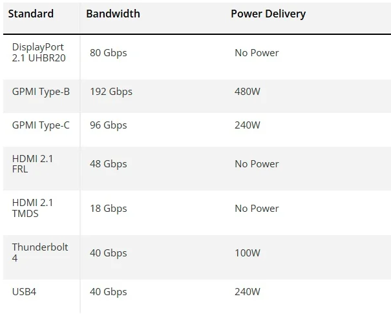Click the Power Delivery column header
The image size is (391, 321).
point(268,14)
